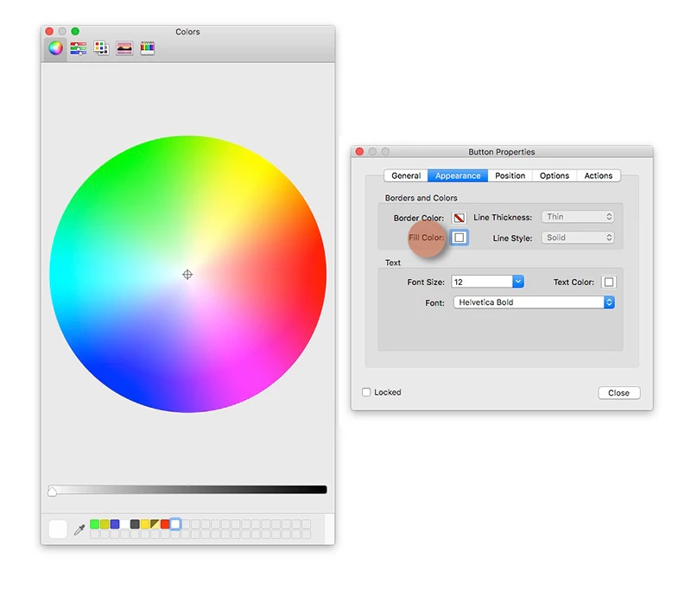Image resolution: width=691 pixels, height=590 pixels.
Task: Select the Color Wheel picker mode
Action: (55, 48)
